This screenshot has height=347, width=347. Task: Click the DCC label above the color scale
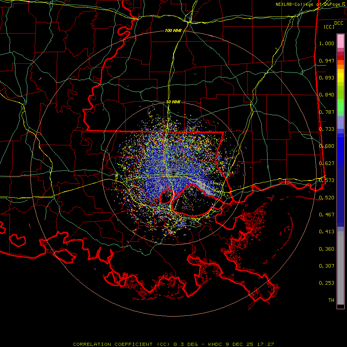coord(339,23)
